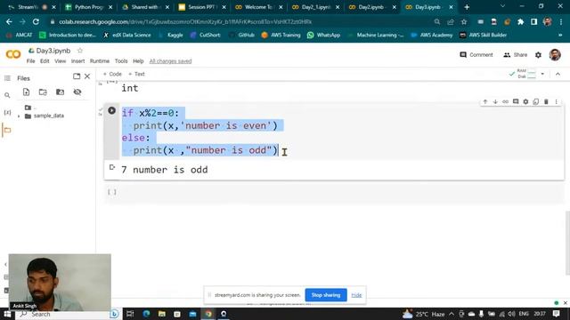Open the Windows taskbar search box
This screenshot has width=570, height=320.
(68, 314)
